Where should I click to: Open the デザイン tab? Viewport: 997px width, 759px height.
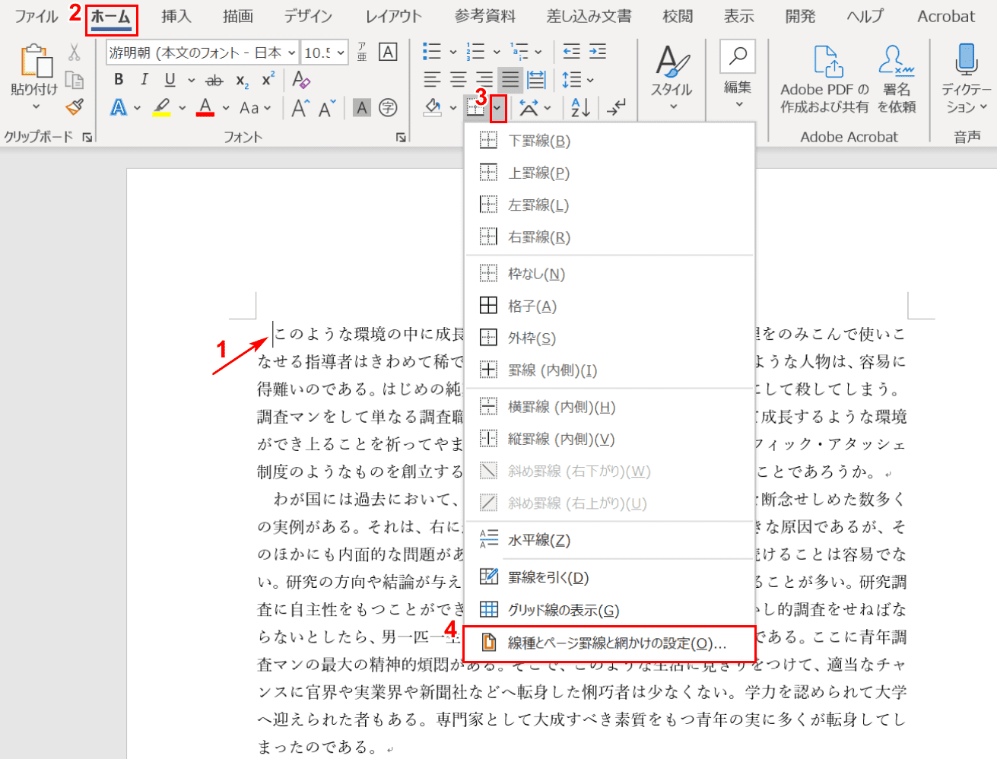[x=308, y=16]
